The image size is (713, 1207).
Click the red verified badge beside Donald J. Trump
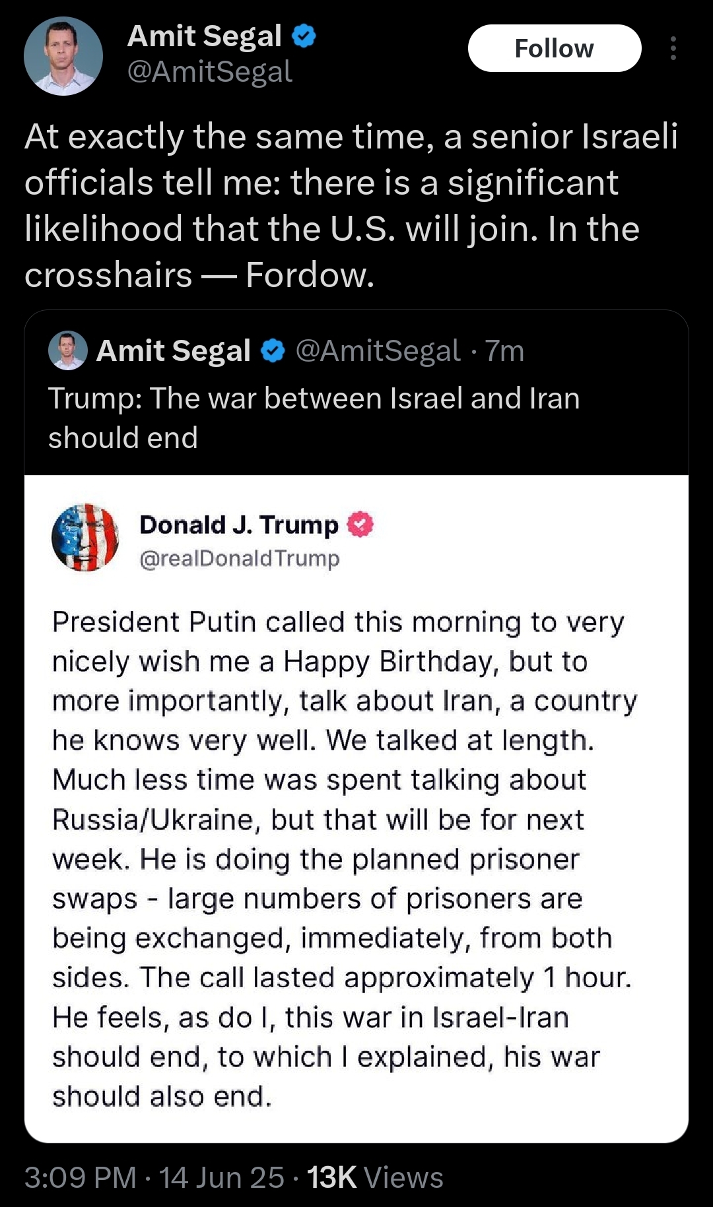click(360, 525)
